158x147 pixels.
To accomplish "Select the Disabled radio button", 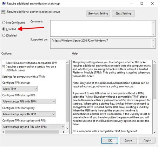I will tap(4, 35).
